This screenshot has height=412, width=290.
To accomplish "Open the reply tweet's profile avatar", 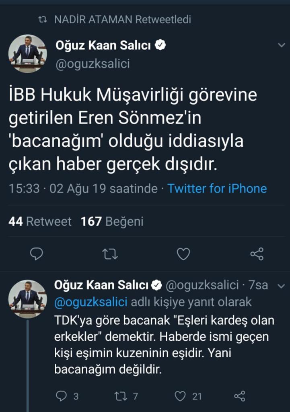I will (x=28, y=299).
